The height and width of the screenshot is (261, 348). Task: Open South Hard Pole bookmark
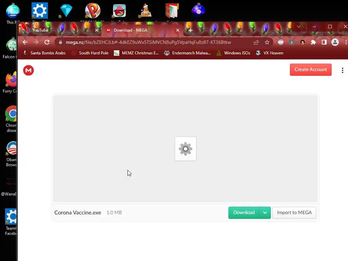90,53
